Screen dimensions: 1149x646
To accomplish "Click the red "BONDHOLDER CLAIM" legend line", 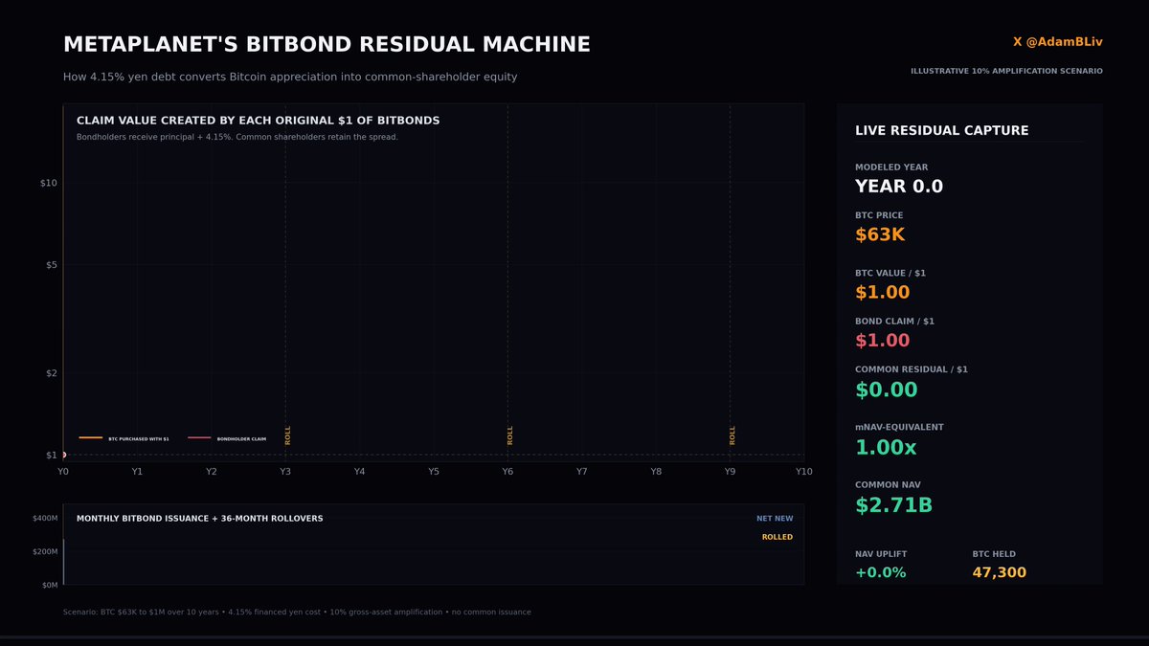I will [x=199, y=438].
